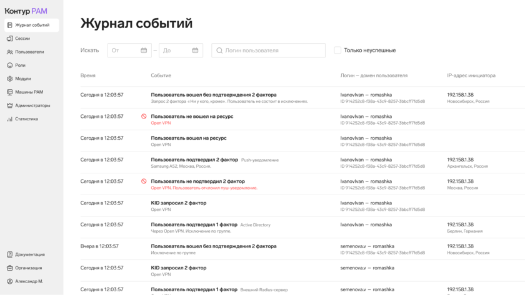Click the Пользователи people icon
Screen dimensions: 525x295
coord(10,52)
